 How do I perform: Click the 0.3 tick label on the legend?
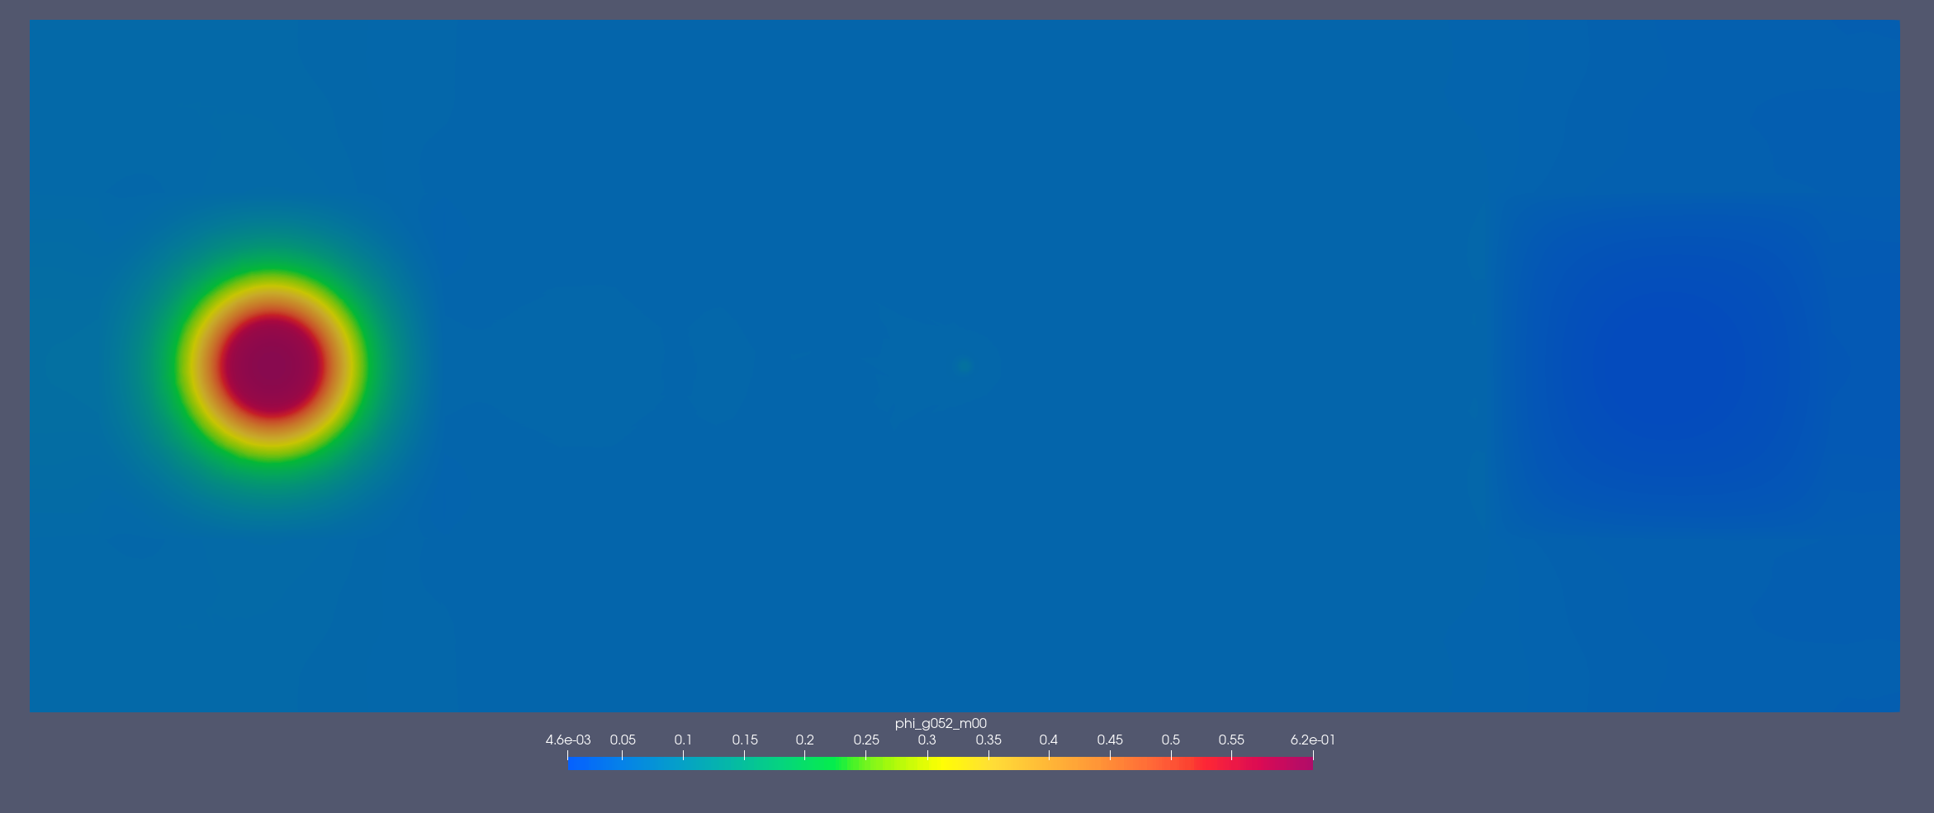[x=927, y=740]
